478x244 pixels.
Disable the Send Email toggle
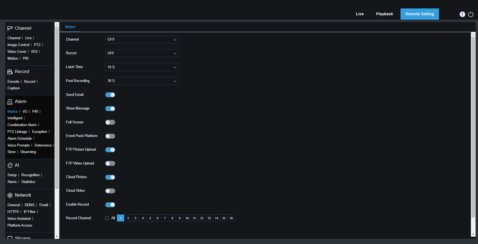pyautogui.click(x=110, y=95)
